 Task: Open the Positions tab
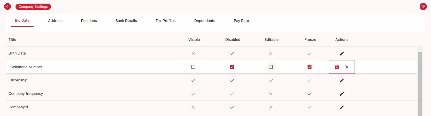(89, 21)
